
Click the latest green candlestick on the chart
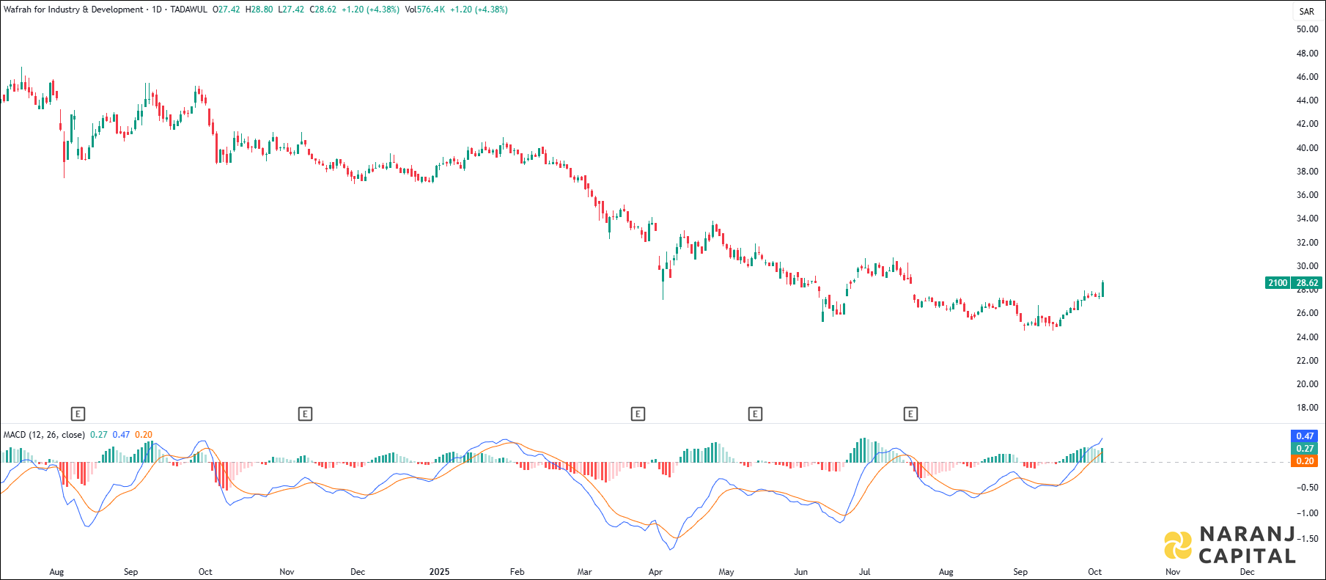pyautogui.click(x=1102, y=289)
